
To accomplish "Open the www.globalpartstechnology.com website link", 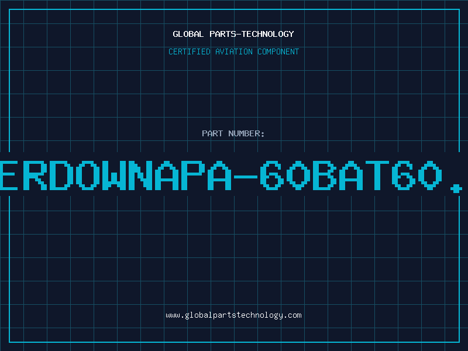I will coord(233,315).
